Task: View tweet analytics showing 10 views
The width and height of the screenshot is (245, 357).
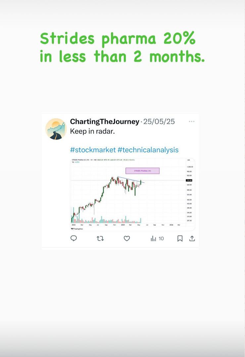Action: [x=157, y=238]
